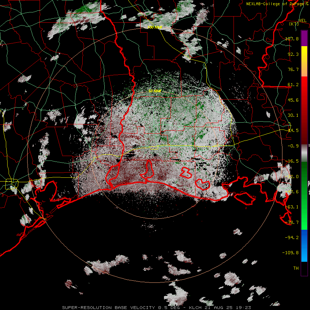Click the [KT] units label
This screenshot has height=310, width=310.
pyautogui.click(x=294, y=24)
